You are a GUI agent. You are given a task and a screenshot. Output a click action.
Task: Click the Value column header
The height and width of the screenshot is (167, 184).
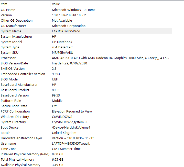point(111,4)
